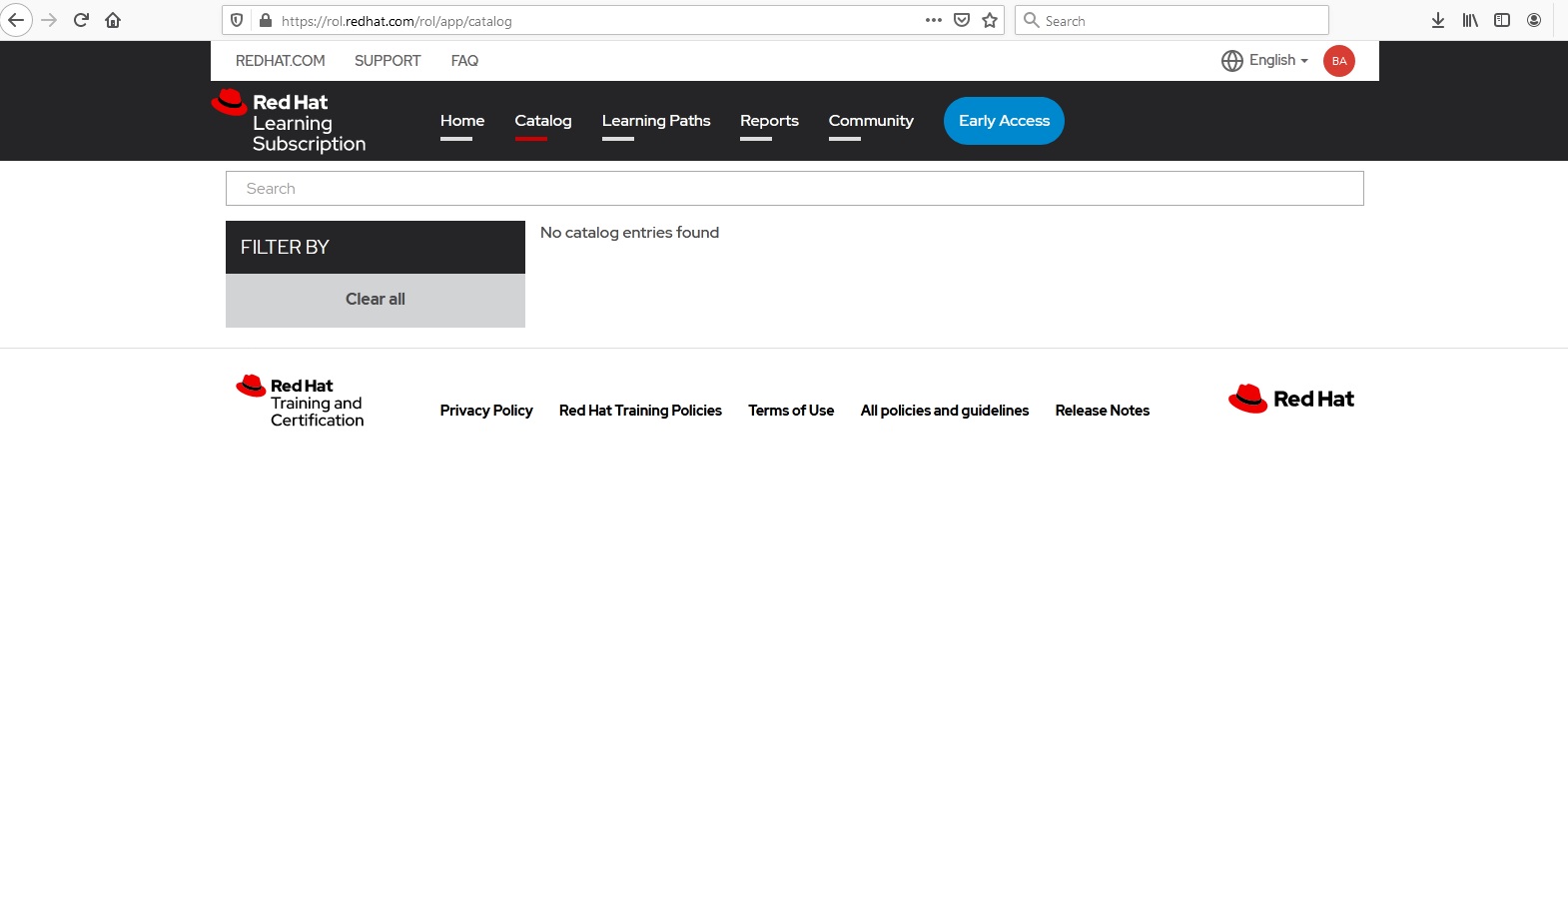Click the Red Hat Learning Subscription logo
Screen dimensions: 1568x912
(290, 122)
